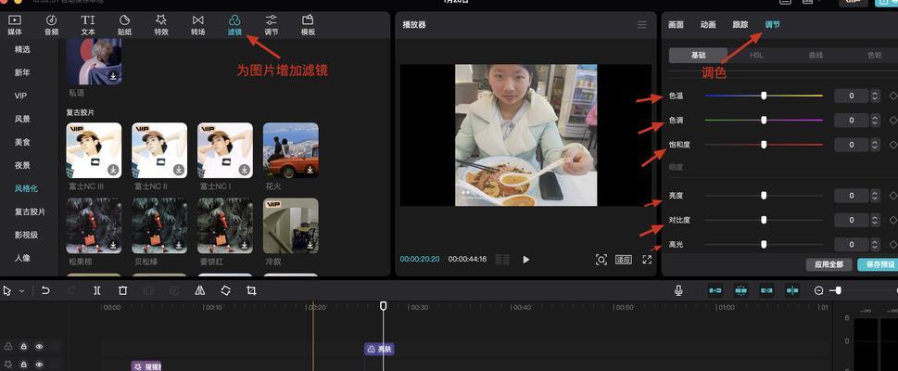The width and height of the screenshot is (898, 371).
Task: Open the 适应 preview fit dropdown
Action: click(x=623, y=259)
